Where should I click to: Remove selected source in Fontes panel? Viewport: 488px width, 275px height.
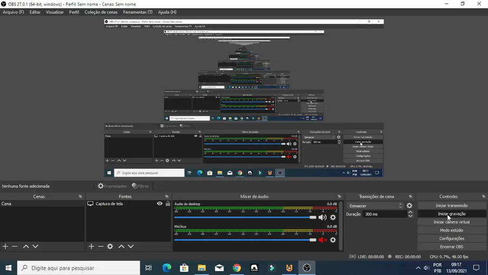pyautogui.click(x=100, y=246)
